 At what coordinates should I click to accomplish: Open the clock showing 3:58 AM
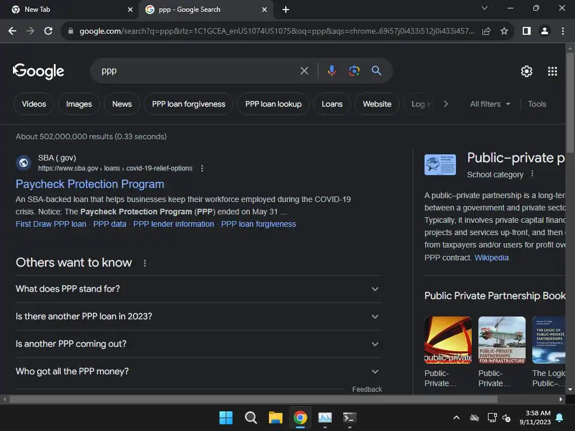[535, 418]
